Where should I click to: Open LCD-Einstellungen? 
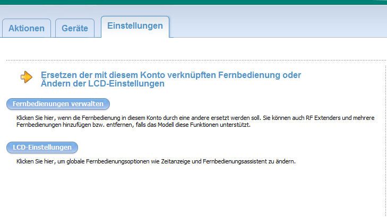42,147
